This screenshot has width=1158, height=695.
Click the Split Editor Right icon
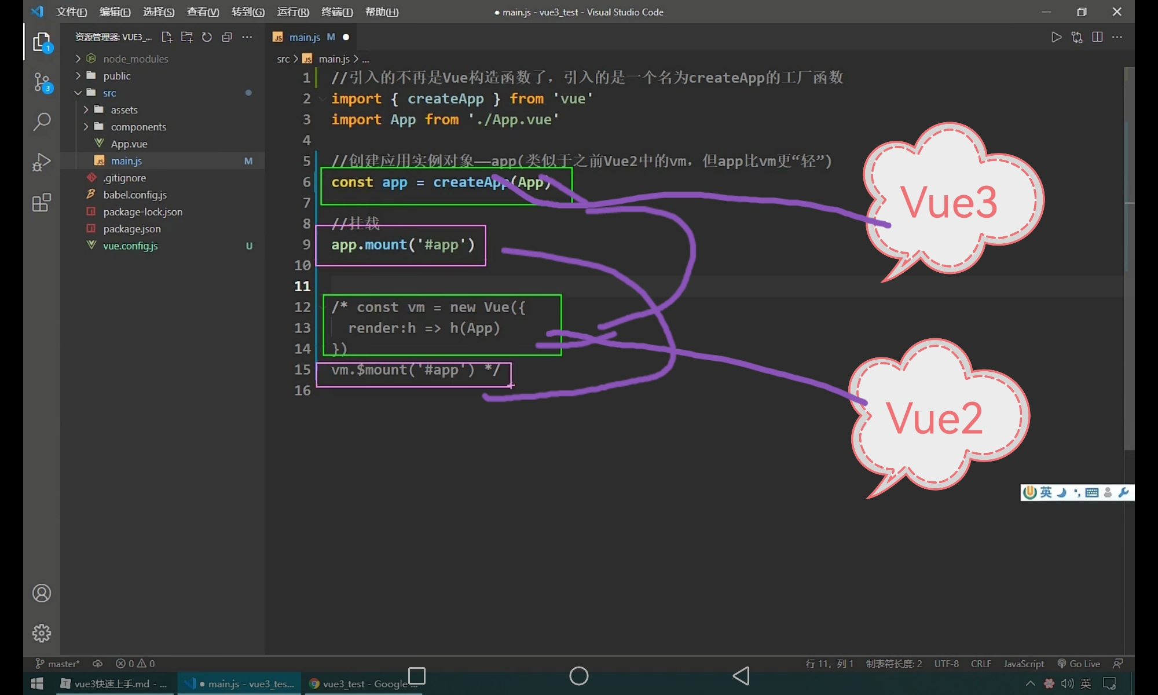pyautogui.click(x=1097, y=37)
